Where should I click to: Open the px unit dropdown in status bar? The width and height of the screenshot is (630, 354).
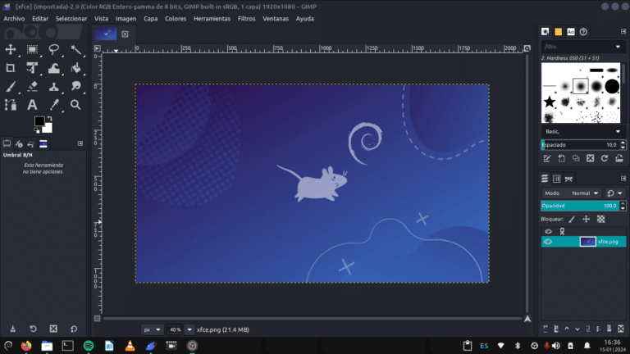pyautogui.click(x=153, y=329)
